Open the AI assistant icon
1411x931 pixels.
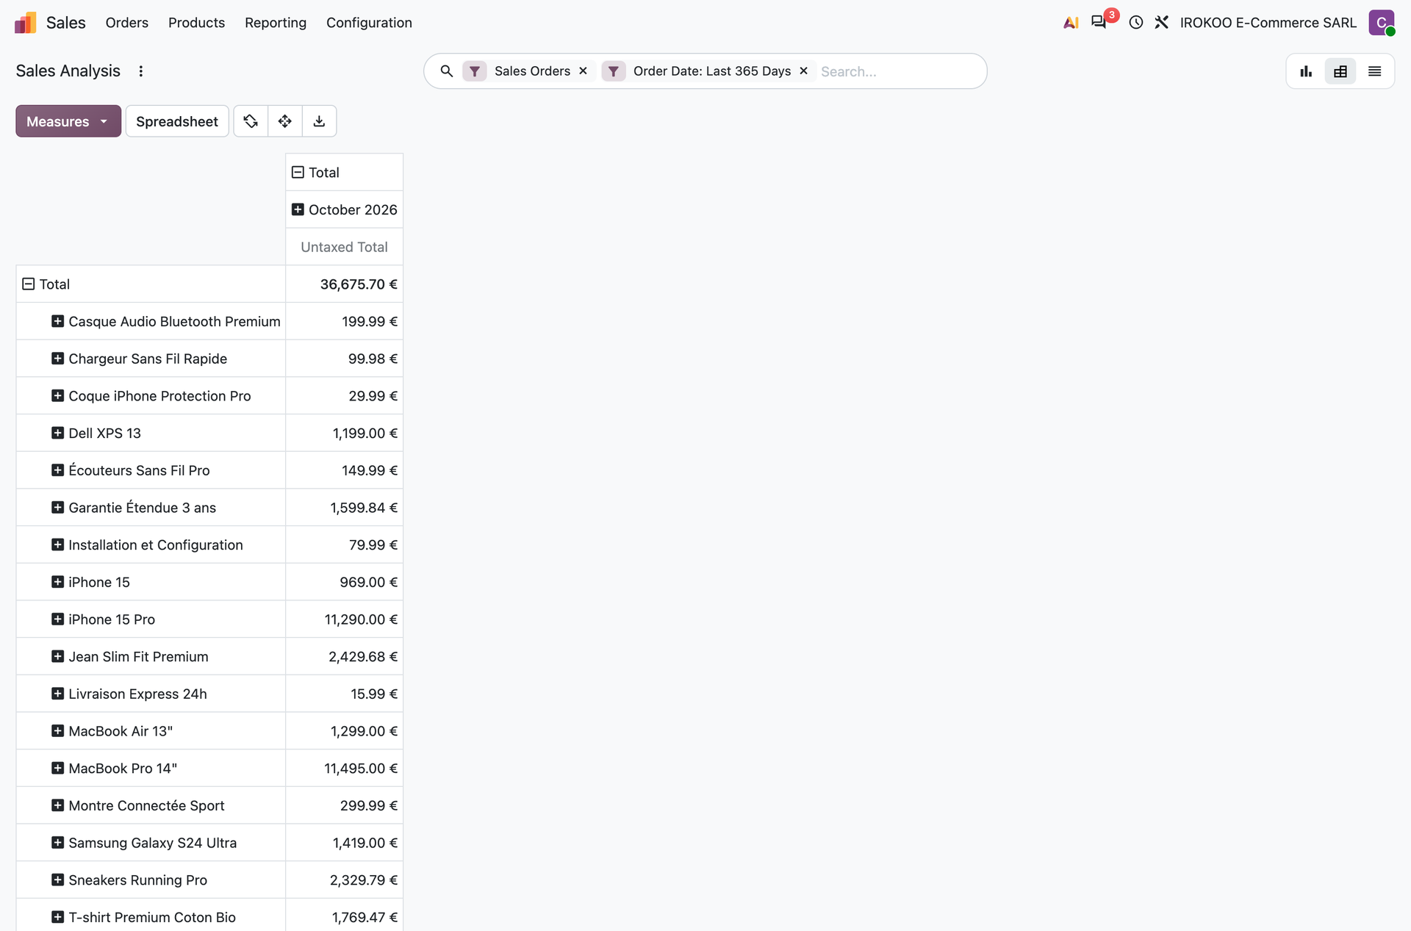(x=1071, y=23)
